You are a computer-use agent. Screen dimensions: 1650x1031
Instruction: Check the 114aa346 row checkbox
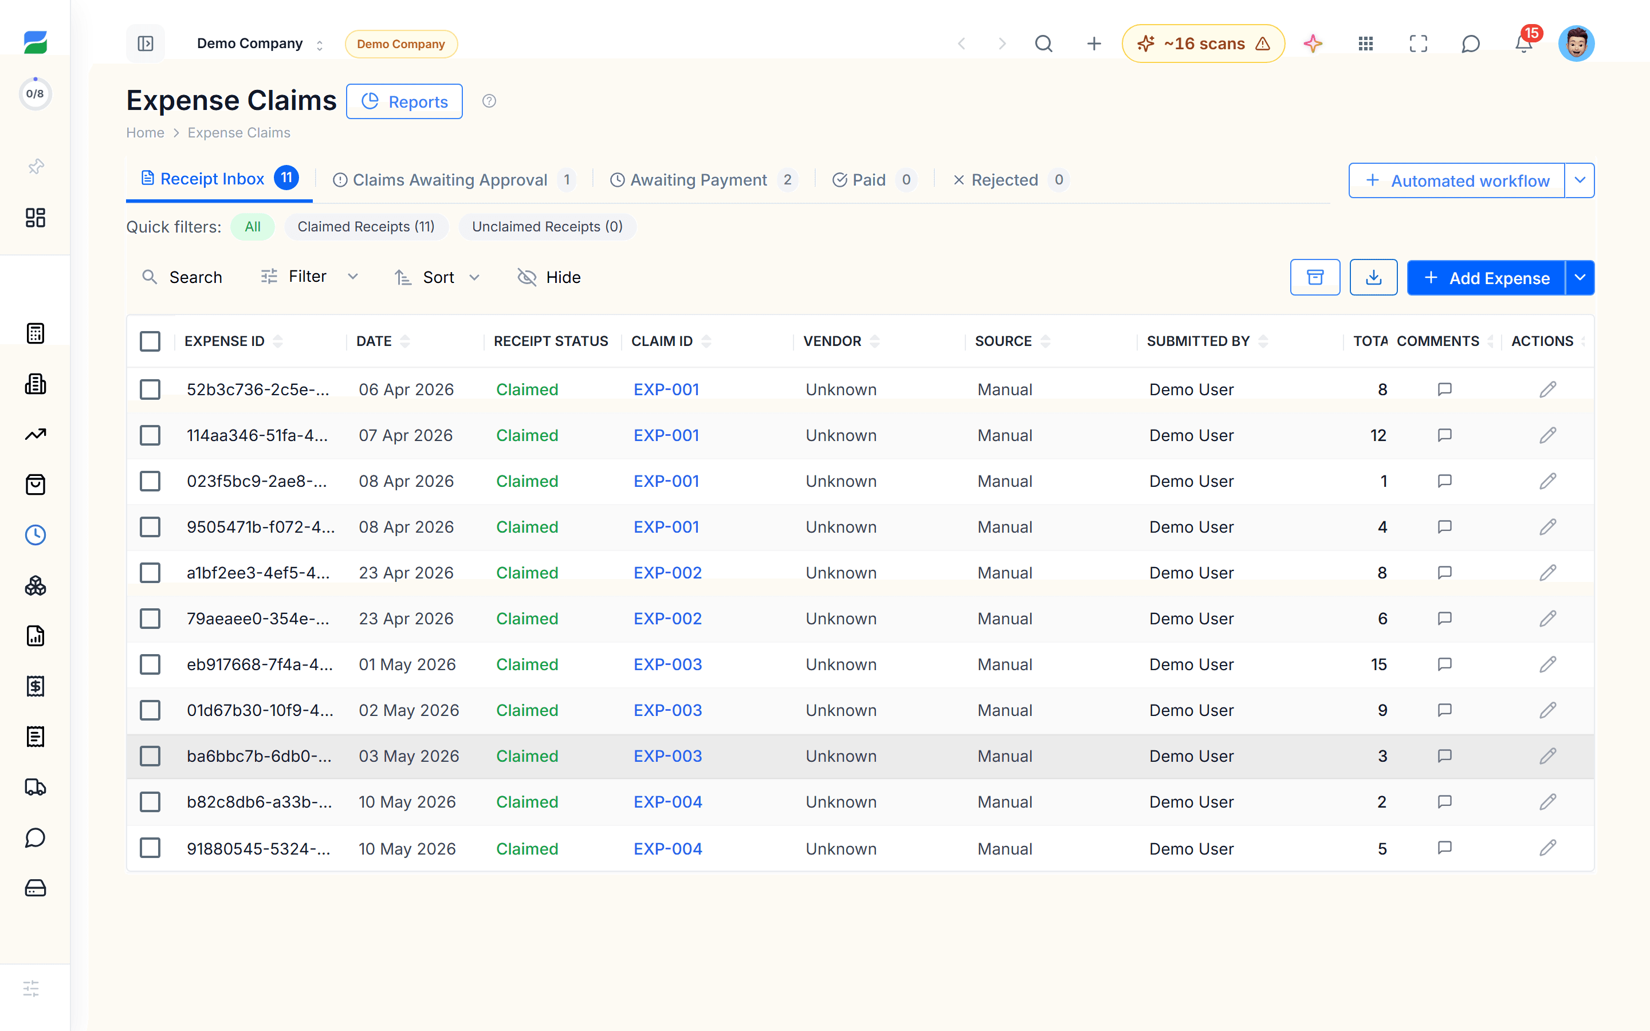(150, 435)
